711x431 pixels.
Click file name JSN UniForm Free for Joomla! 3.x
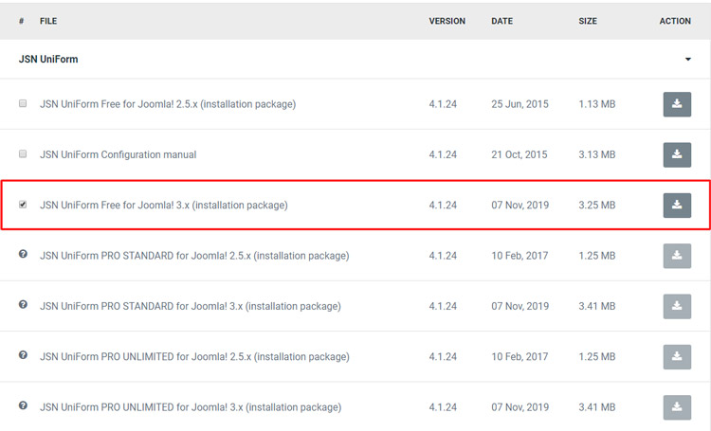164,206
